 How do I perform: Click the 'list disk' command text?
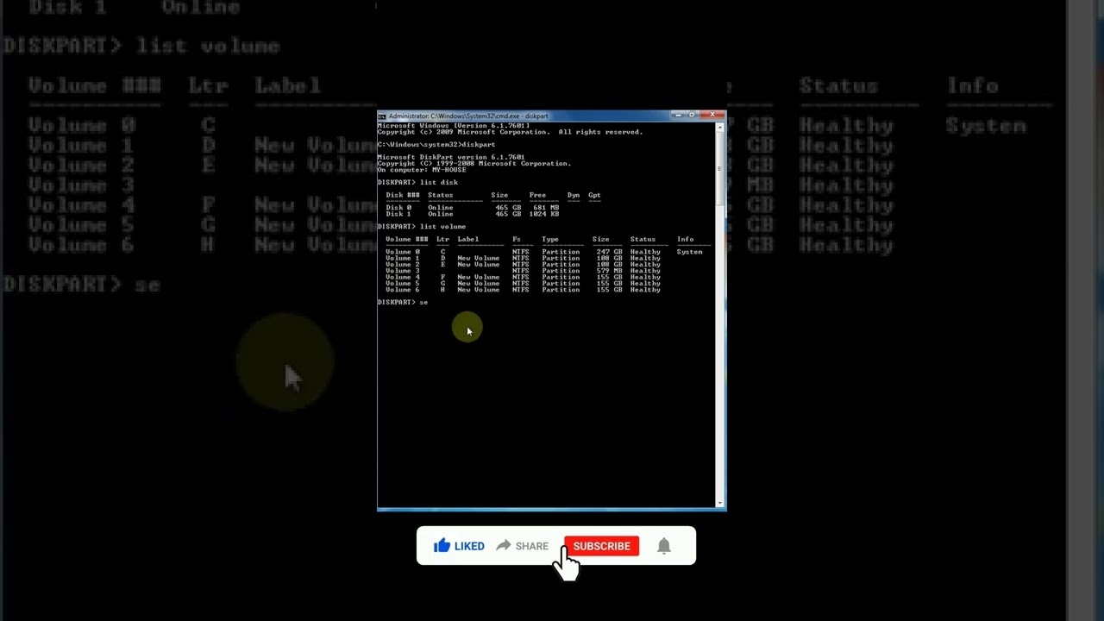(439, 182)
